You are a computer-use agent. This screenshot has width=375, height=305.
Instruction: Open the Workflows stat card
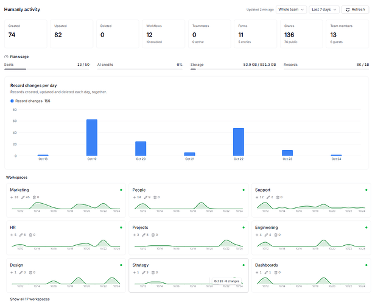(163, 34)
